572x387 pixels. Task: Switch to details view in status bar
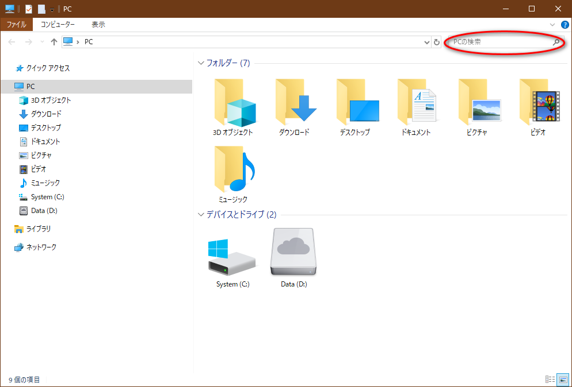[550, 380]
